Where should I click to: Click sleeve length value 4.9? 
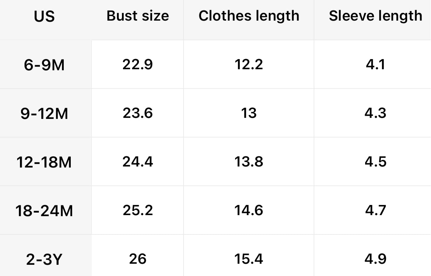click(x=375, y=259)
